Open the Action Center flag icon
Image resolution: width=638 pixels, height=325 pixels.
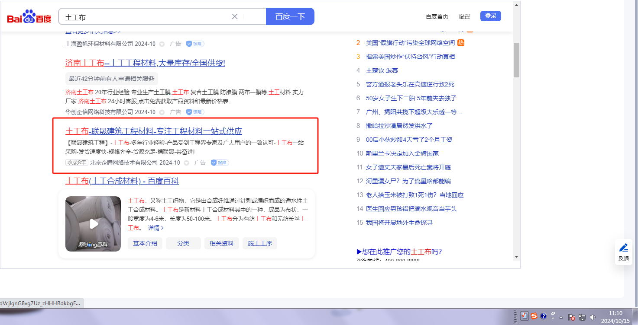click(x=572, y=317)
